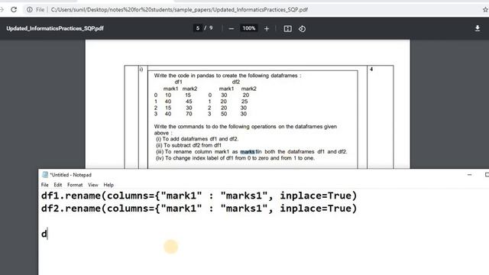The image size is (489, 275).
Task: Click the site information icon before File
Action: pos(30,10)
